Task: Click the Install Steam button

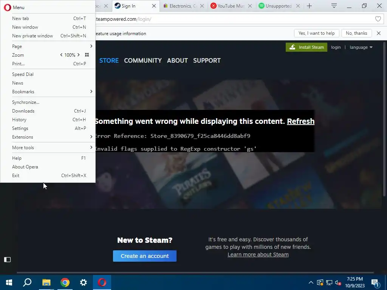Action: pos(306,47)
